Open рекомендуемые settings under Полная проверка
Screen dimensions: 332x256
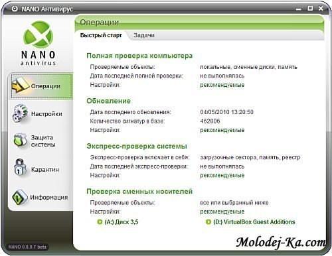[x=222, y=85]
